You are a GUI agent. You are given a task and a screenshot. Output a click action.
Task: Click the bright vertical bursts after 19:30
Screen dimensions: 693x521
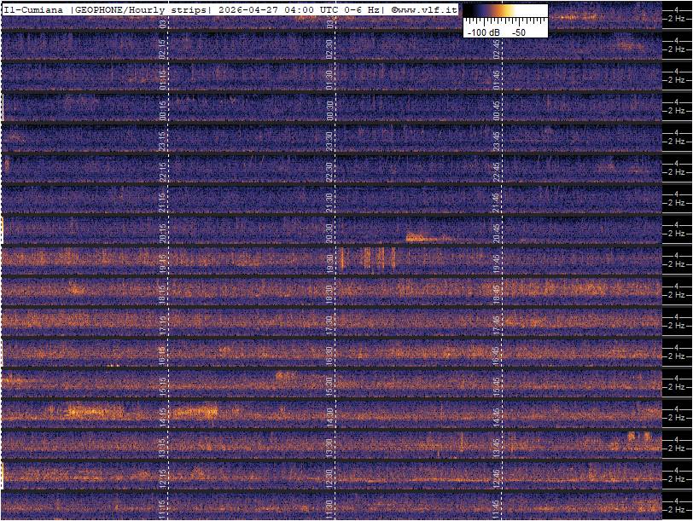pos(369,258)
